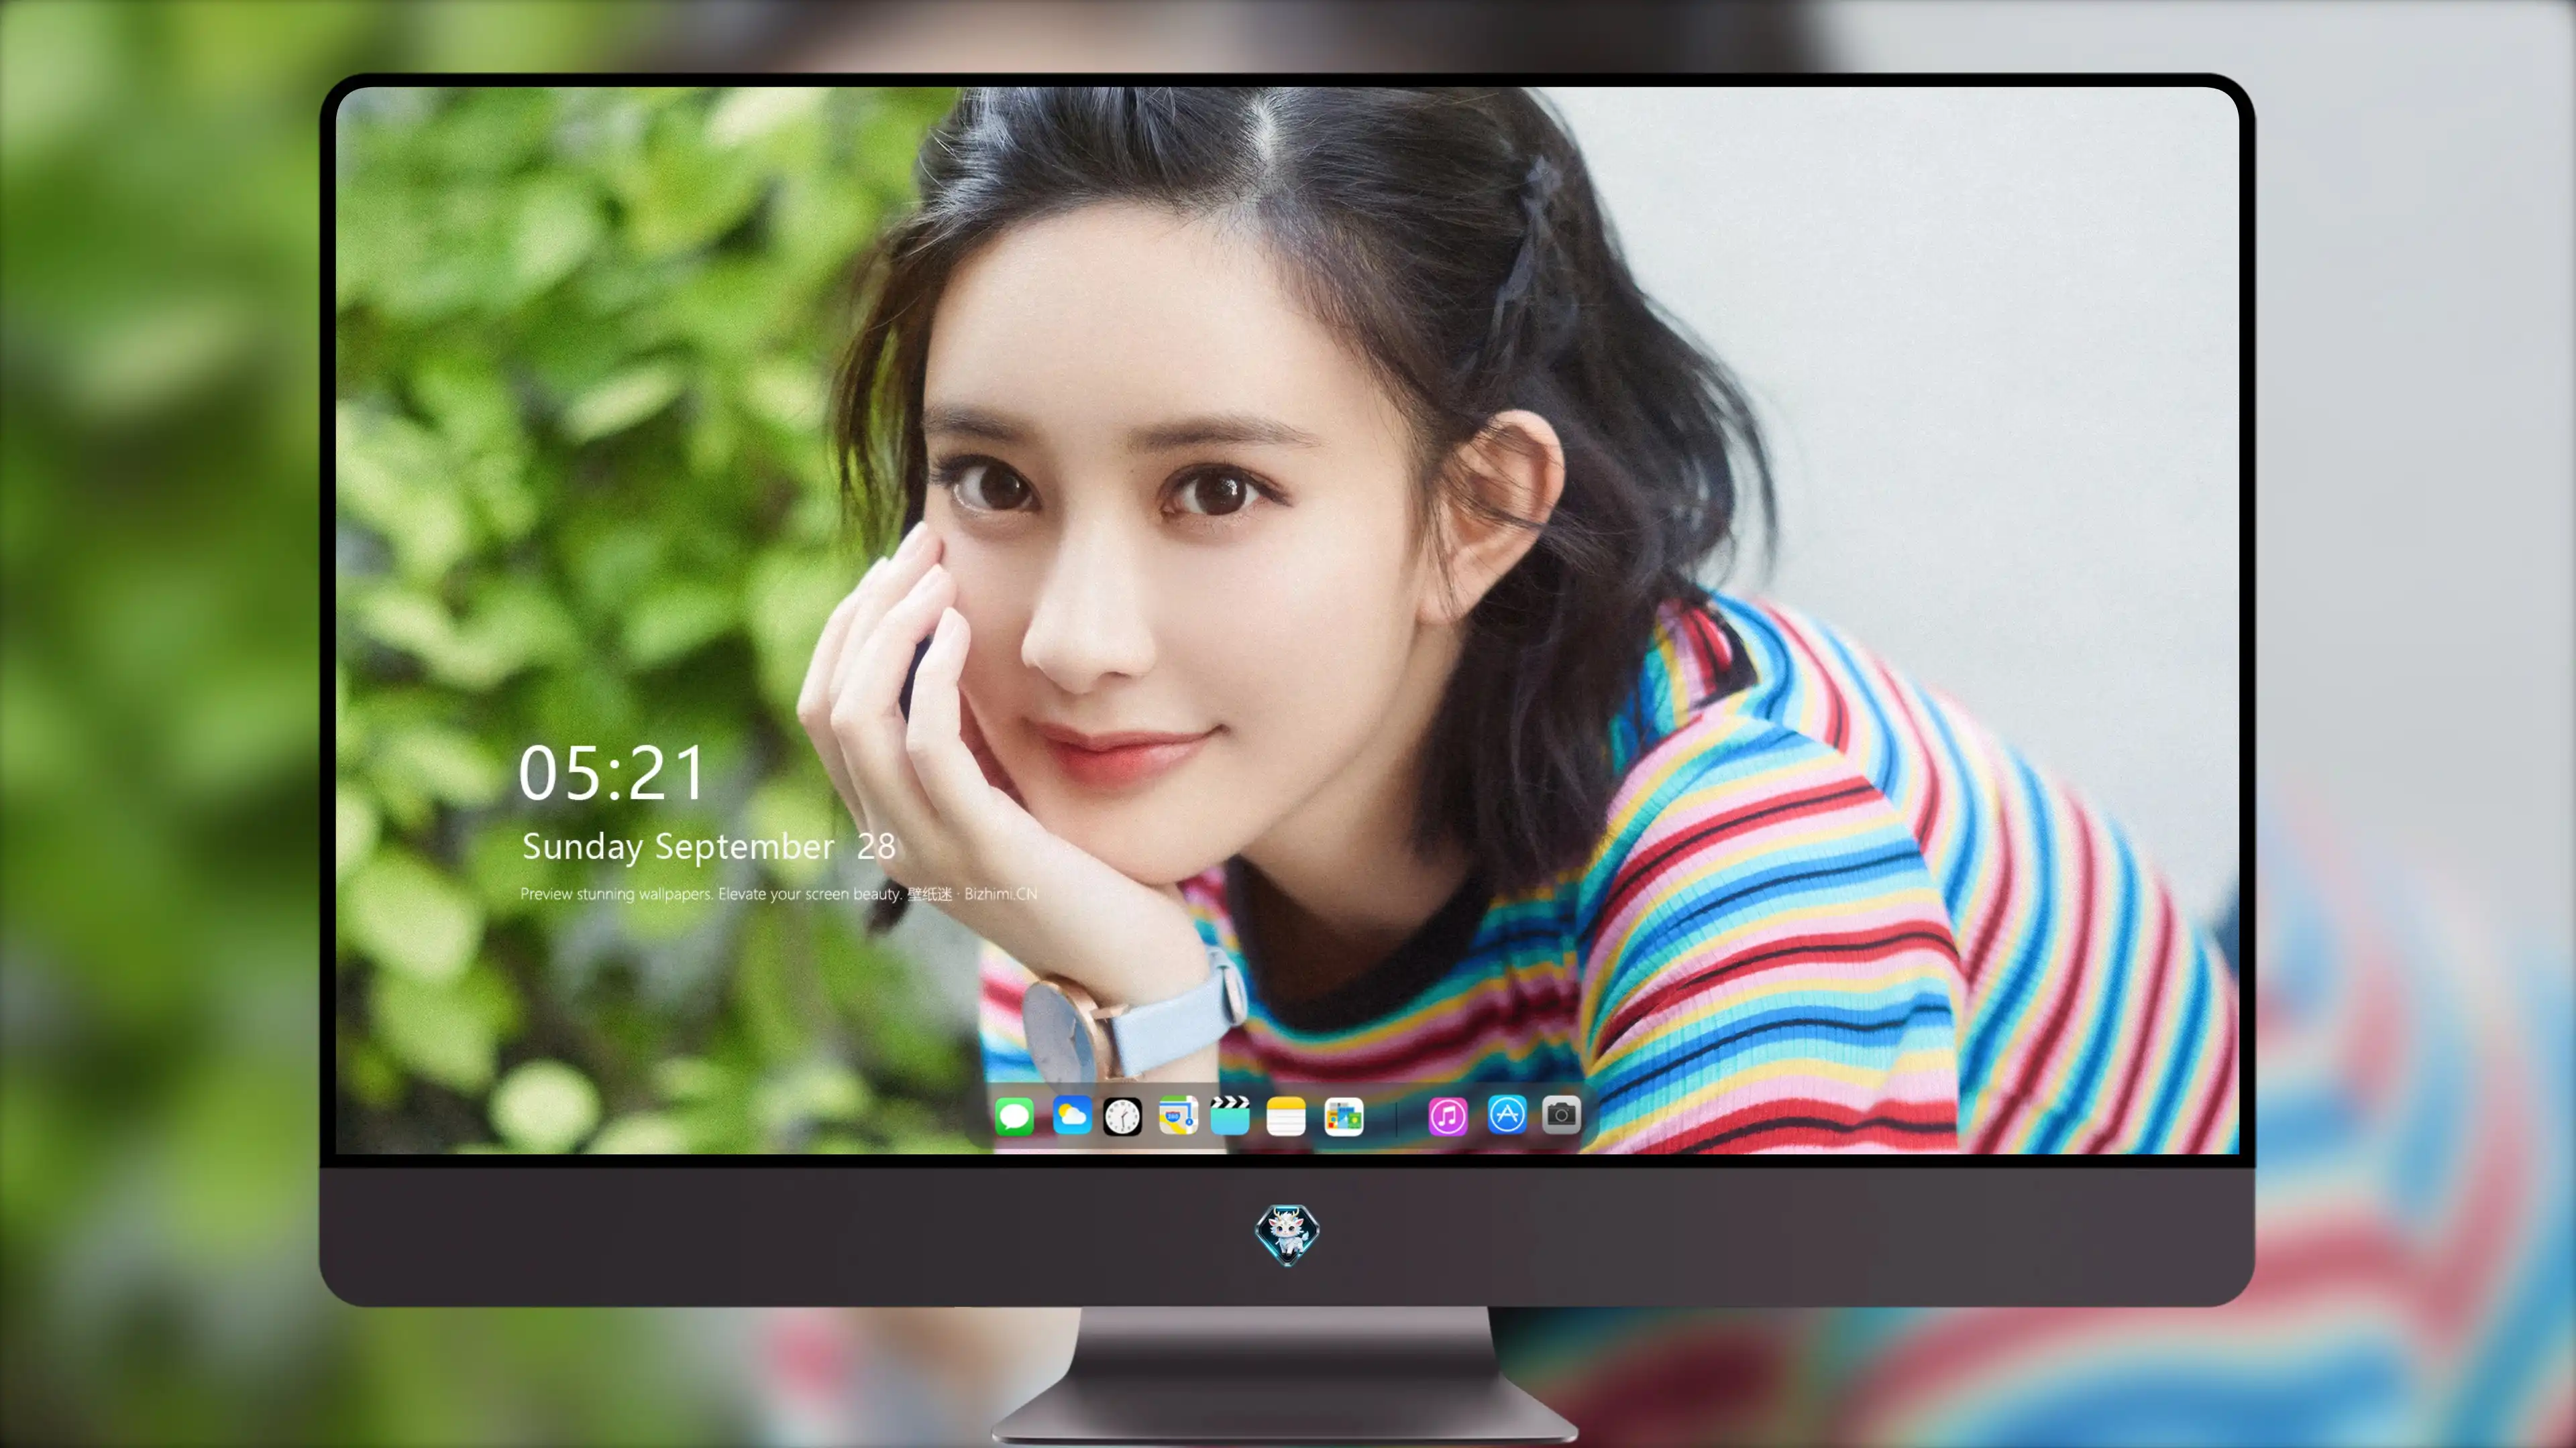Launch the Maps app from the dock
This screenshot has height=1448, width=2576.
tap(1178, 1115)
